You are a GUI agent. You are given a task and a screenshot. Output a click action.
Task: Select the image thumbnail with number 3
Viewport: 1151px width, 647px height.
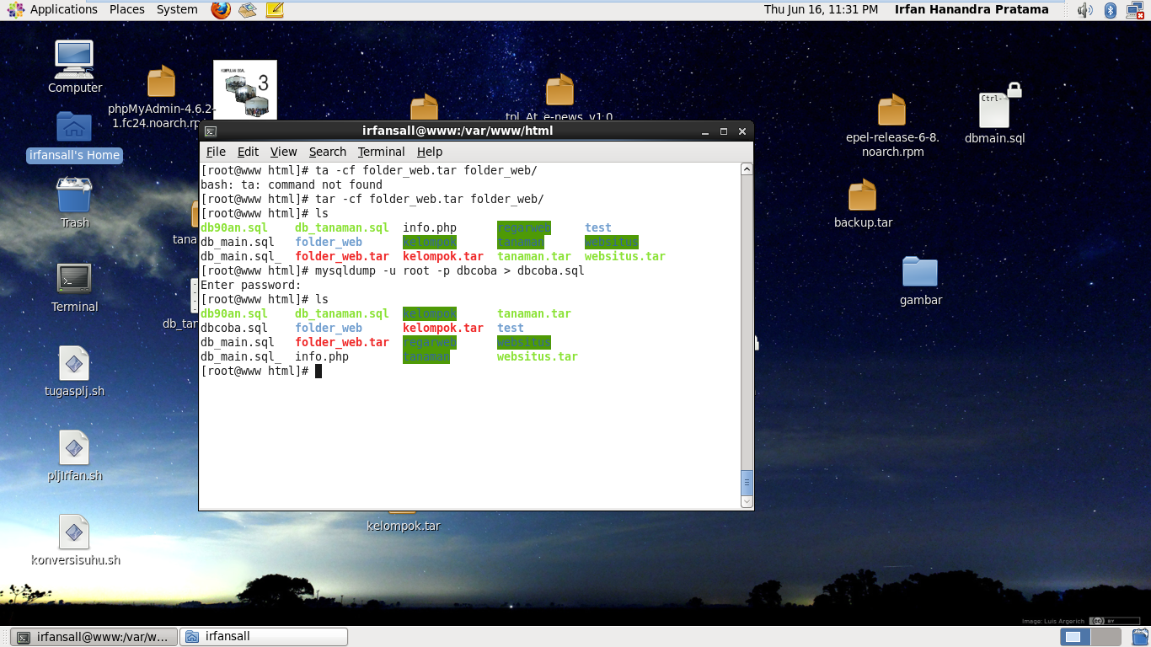pyautogui.click(x=245, y=90)
